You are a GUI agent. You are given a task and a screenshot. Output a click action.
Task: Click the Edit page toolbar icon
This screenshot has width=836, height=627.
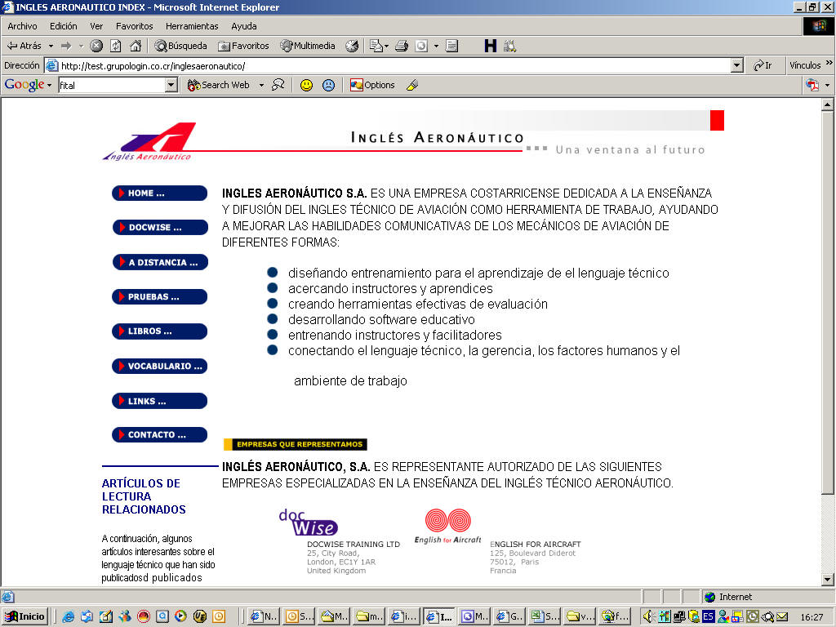coord(421,46)
